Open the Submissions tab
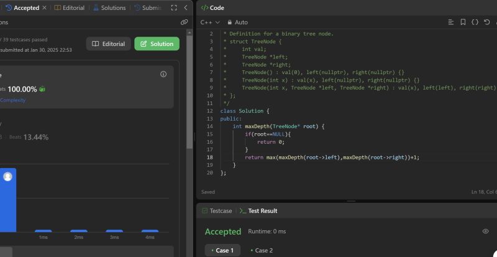497x257 pixels. [148, 7]
